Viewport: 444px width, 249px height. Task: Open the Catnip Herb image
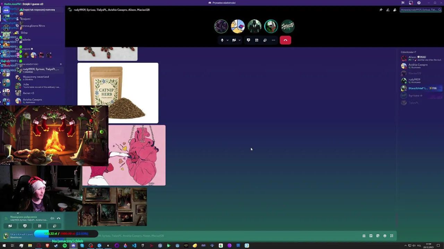pos(118,93)
